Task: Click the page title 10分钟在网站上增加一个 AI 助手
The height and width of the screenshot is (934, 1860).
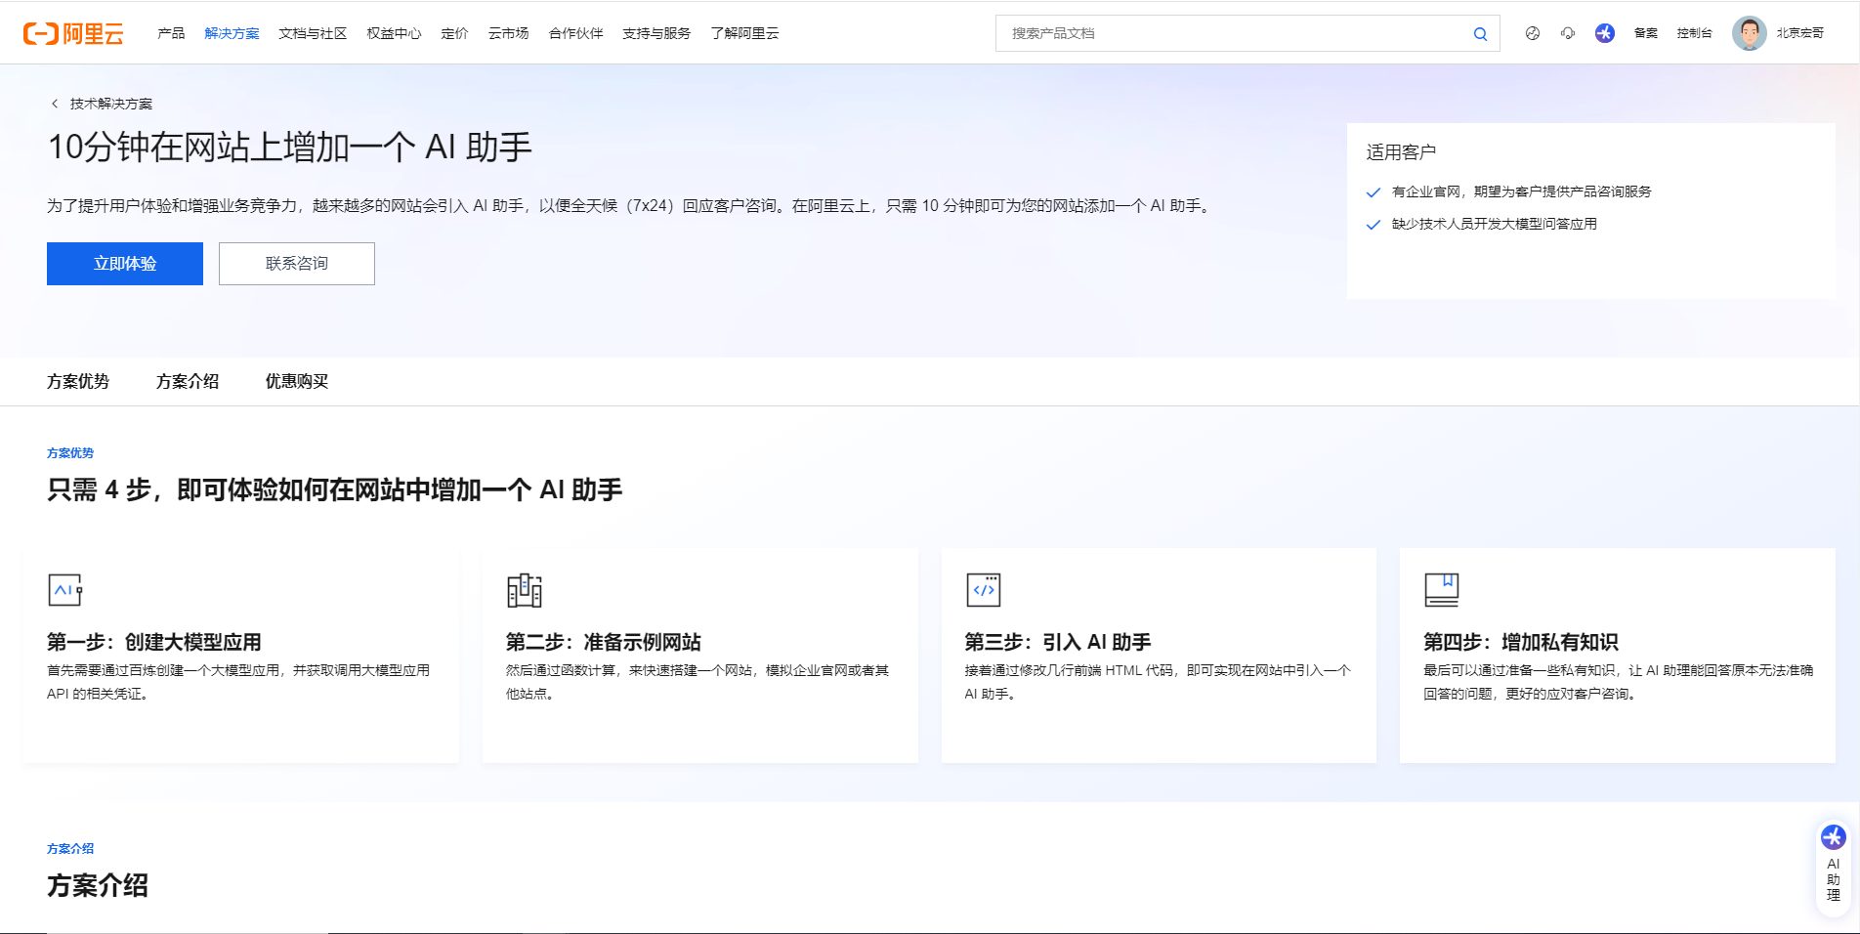Action: click(290, 148)
